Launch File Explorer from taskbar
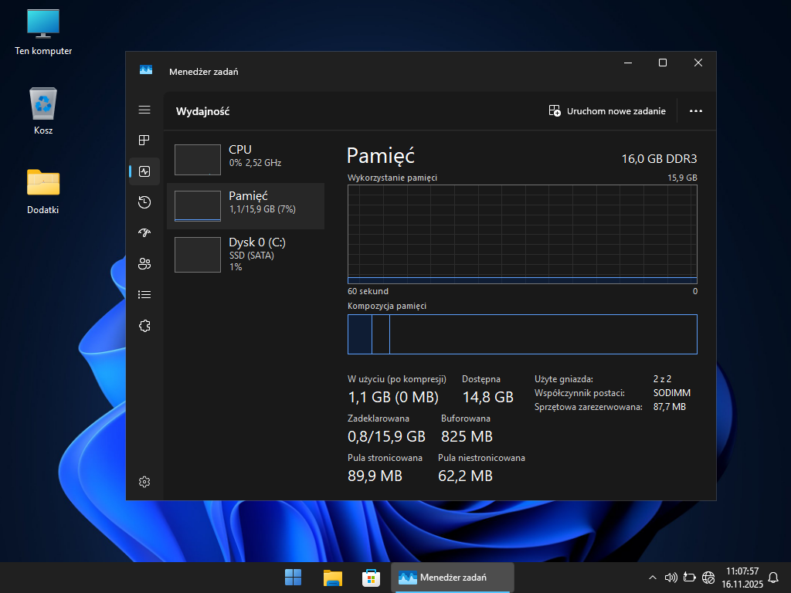Image resolution: width=791 pixels, height=593 pixels. coord(333,577)
